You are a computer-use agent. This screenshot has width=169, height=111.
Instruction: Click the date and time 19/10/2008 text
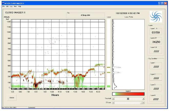[128, 13]
